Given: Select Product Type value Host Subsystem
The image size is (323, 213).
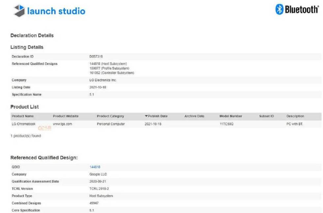Looking at the screenshot, I should click(x=101, y=196).
